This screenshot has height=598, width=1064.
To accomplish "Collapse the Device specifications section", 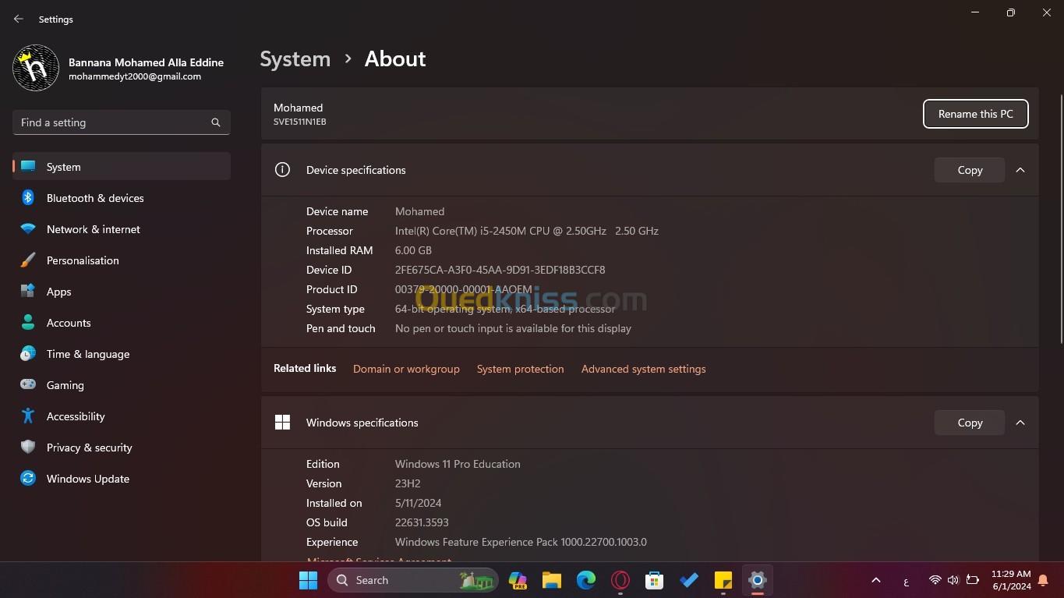I will (x=1020, y=170).
